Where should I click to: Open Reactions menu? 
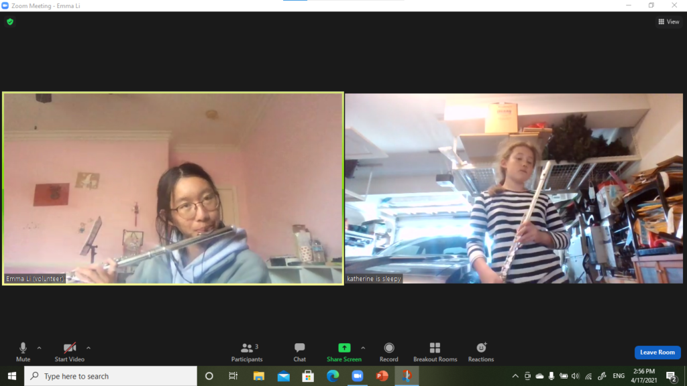click(480, 352)
